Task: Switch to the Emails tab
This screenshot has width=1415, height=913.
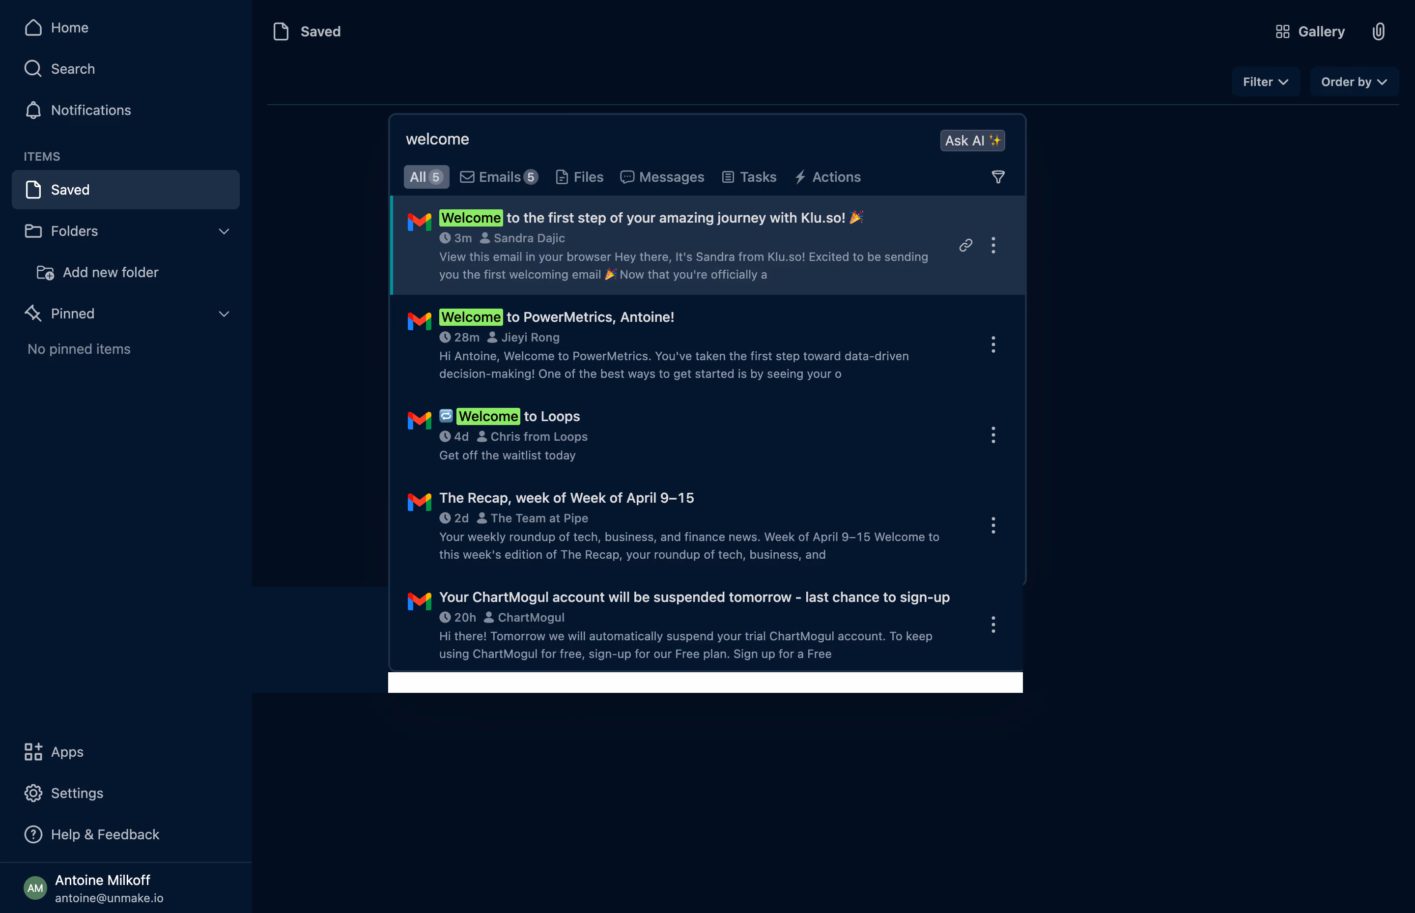Action: pos(499,177)
